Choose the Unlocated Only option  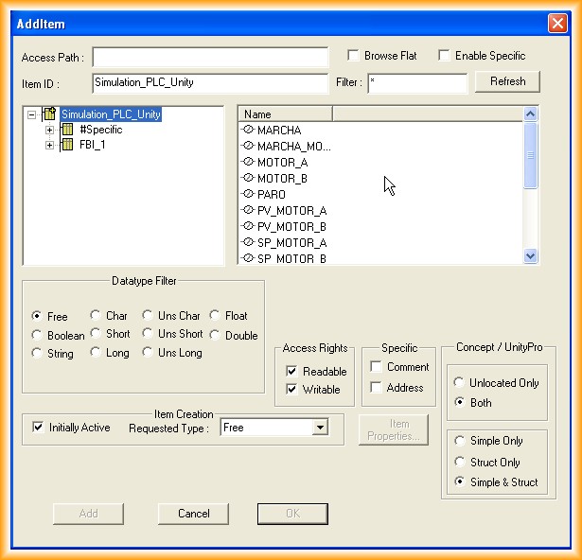click(x=460, y=383)
